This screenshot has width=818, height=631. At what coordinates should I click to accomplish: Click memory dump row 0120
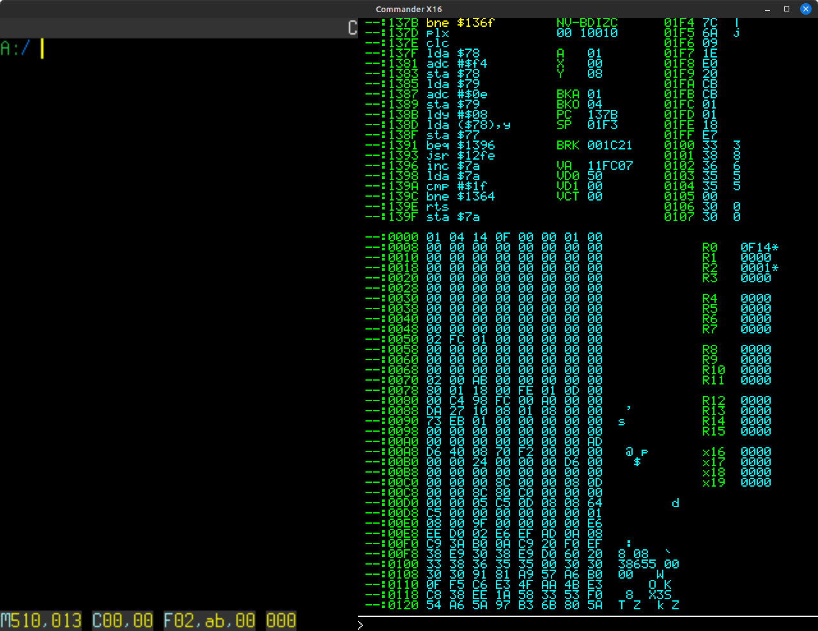[x=522, y=605]
